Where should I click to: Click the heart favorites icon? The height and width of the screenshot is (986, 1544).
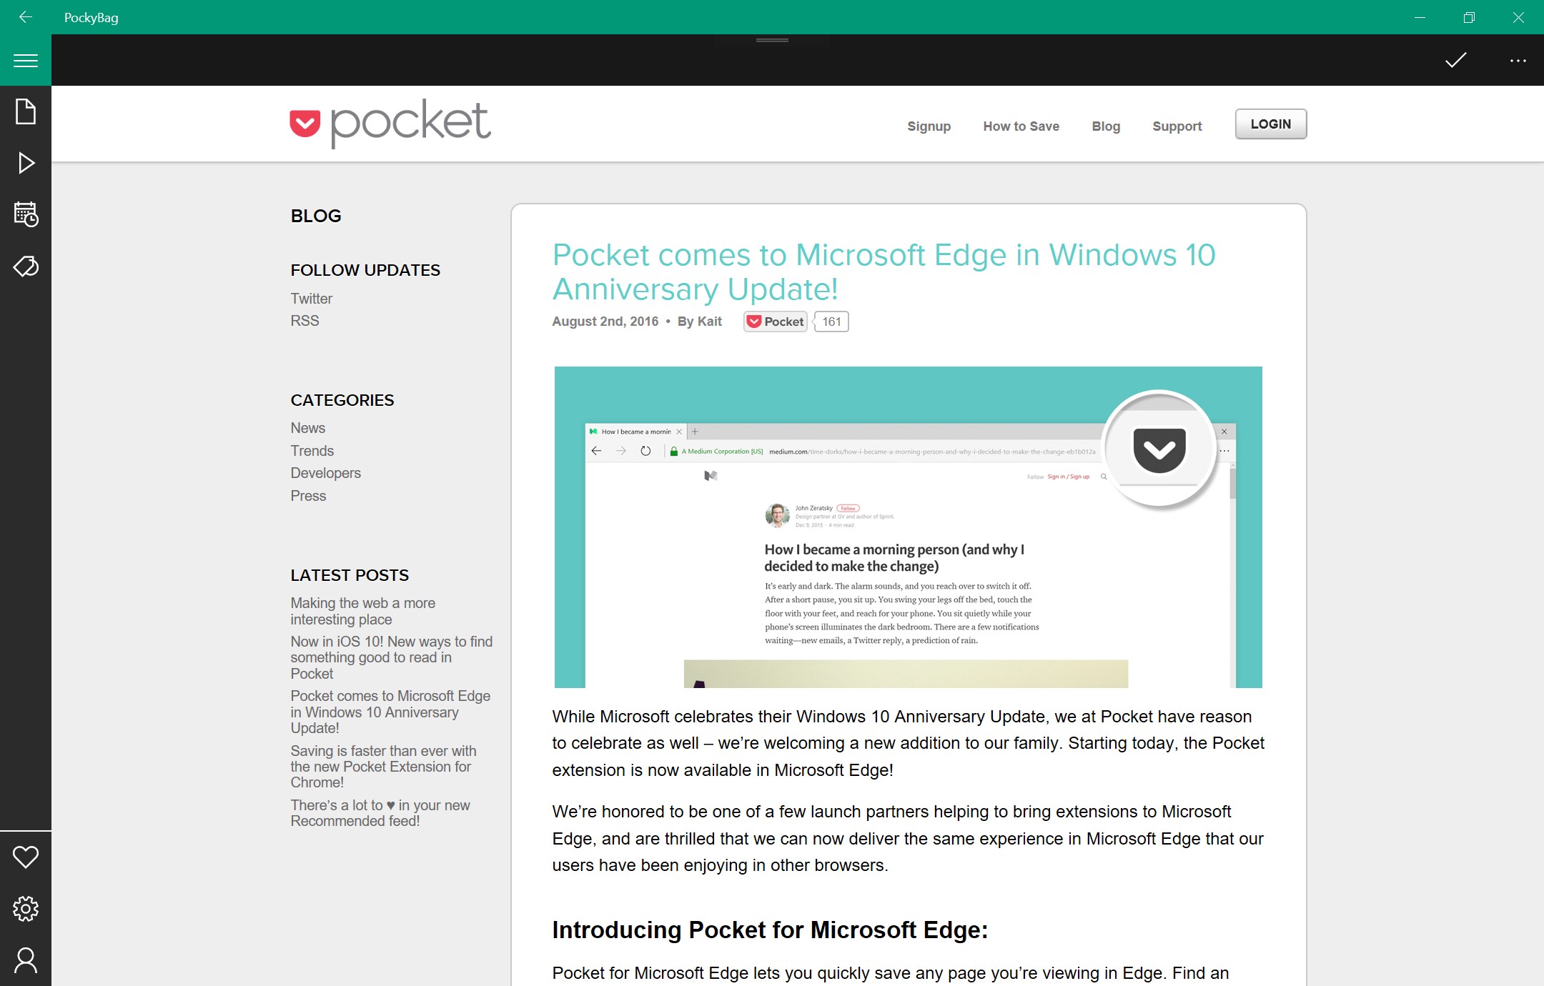tap(26, 857)
